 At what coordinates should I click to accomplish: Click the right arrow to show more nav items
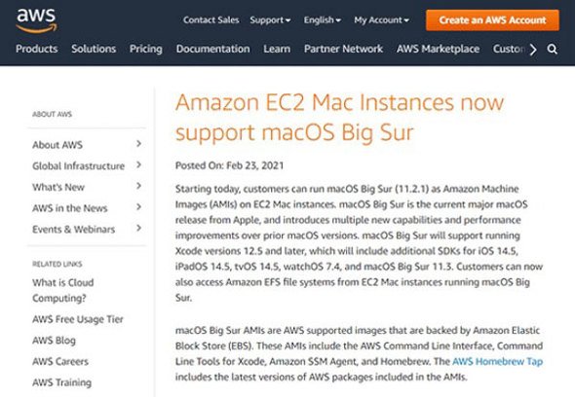pyautogui.click(x=533, y=49)
